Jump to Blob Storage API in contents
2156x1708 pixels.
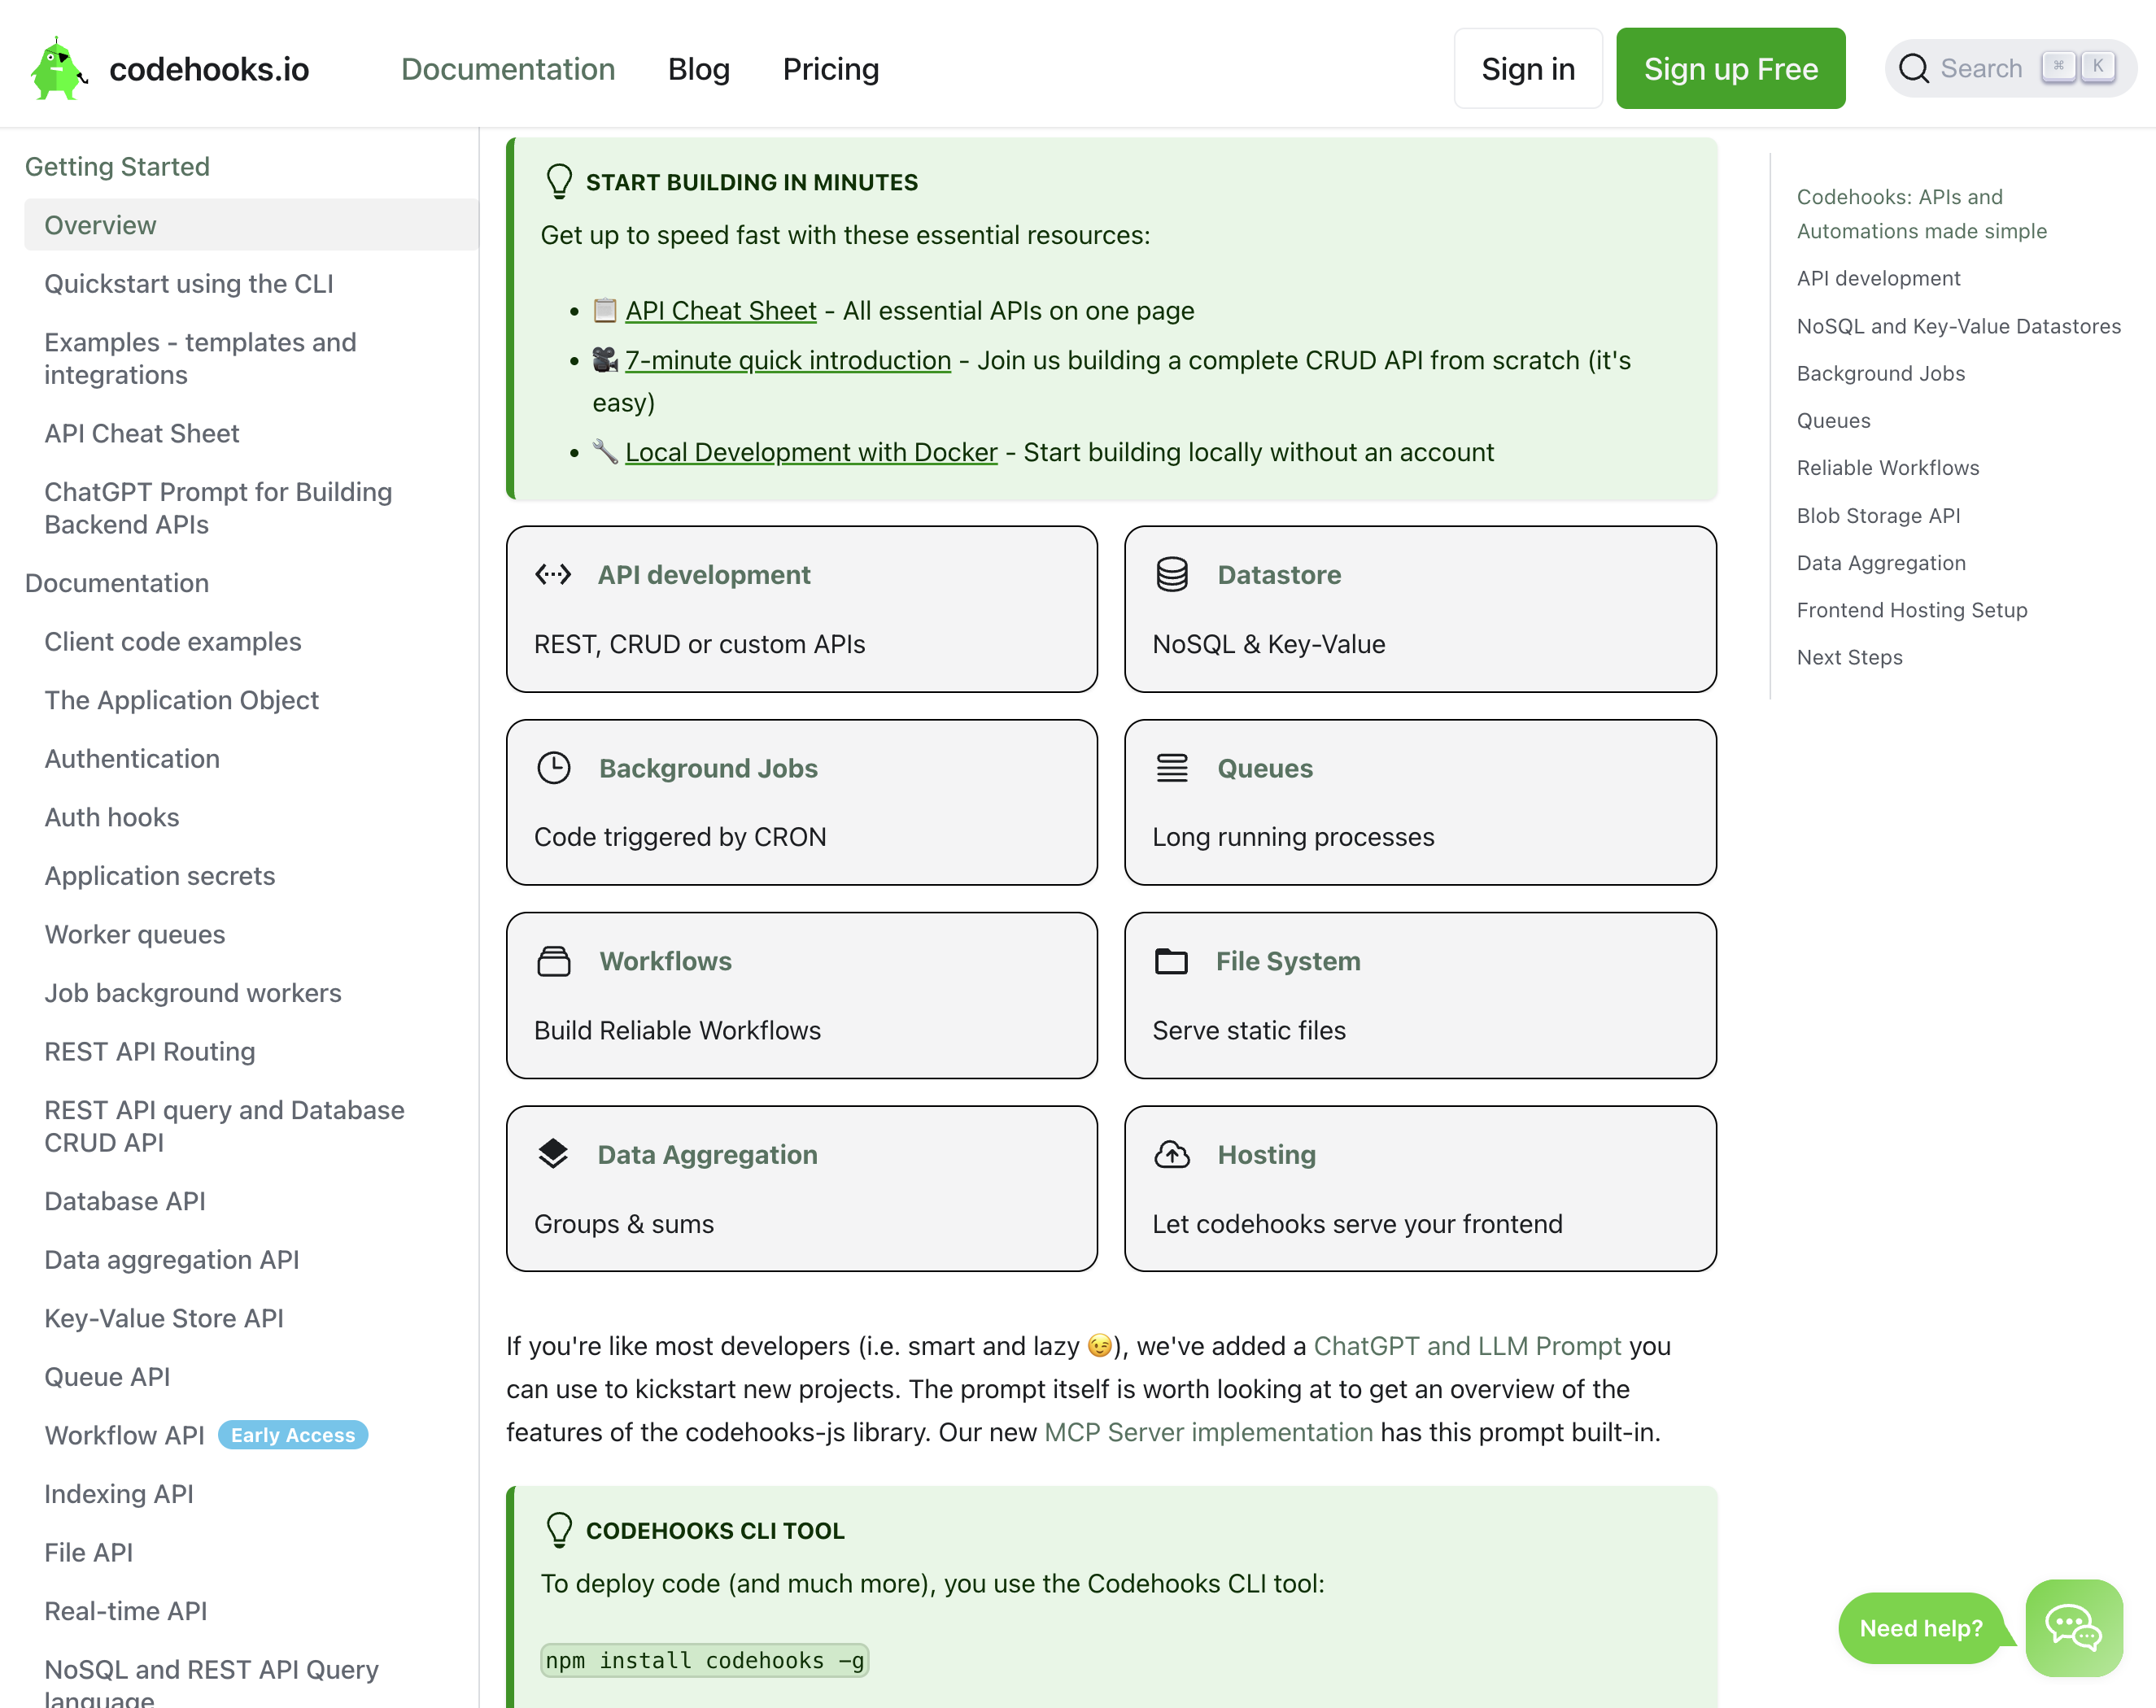(x=1878, y=516)
